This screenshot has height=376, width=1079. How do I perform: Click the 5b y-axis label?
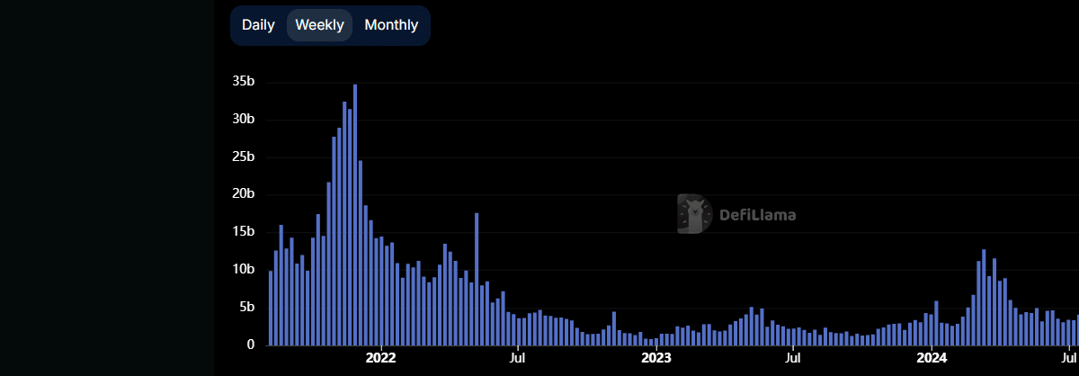(x=246, y=308)
